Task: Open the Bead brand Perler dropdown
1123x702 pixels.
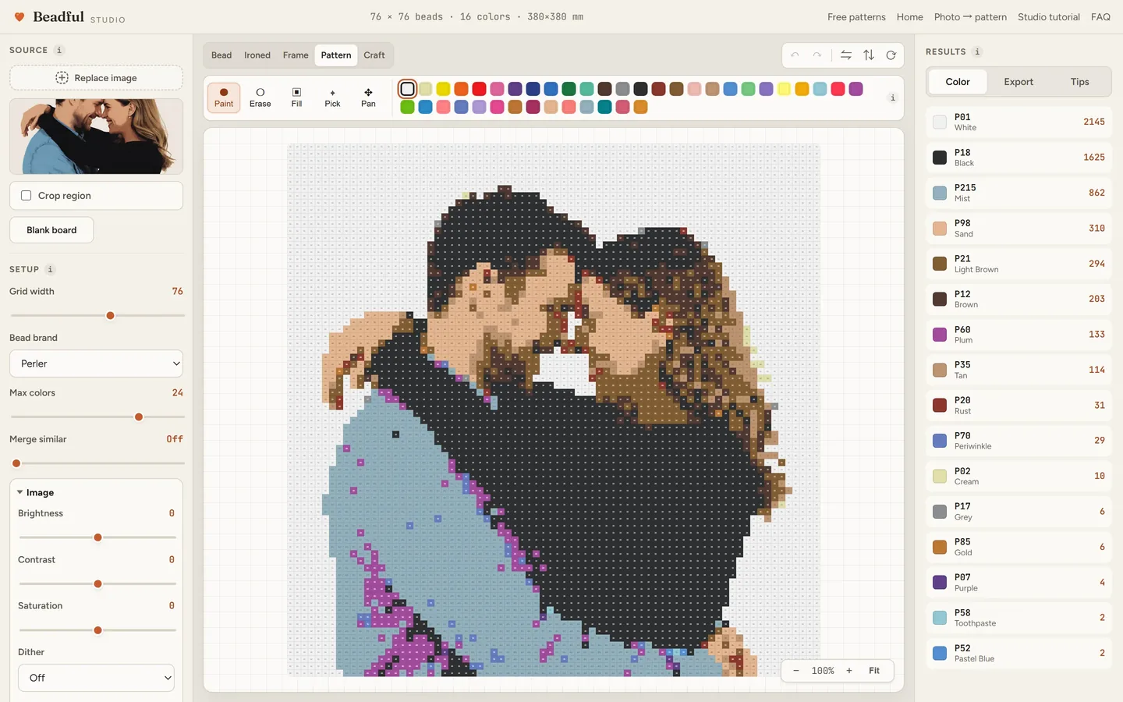Action: 96,363
